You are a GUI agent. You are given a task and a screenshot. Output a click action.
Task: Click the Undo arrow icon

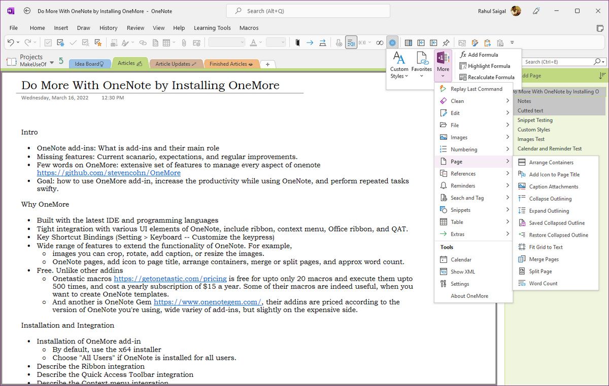coord(10,43)
